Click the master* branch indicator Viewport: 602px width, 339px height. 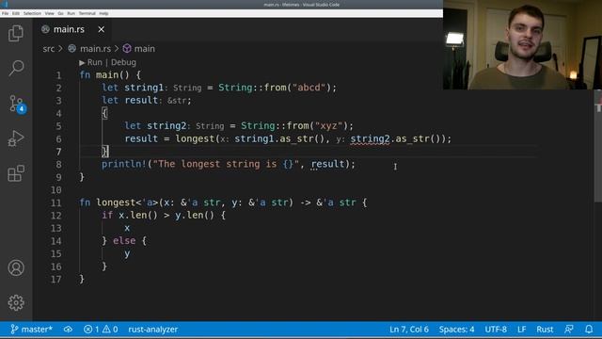31,330
